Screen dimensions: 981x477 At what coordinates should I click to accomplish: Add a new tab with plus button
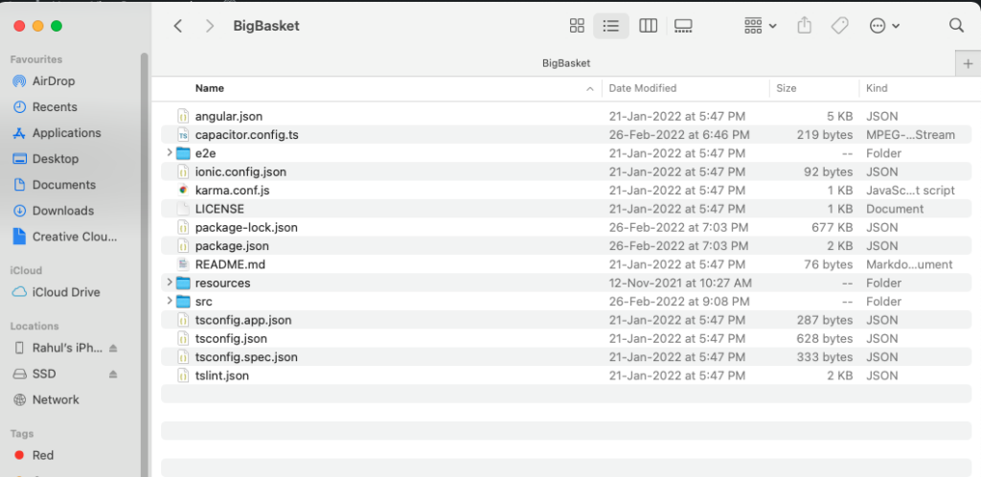pyautogui.click(x=968, y=64)
